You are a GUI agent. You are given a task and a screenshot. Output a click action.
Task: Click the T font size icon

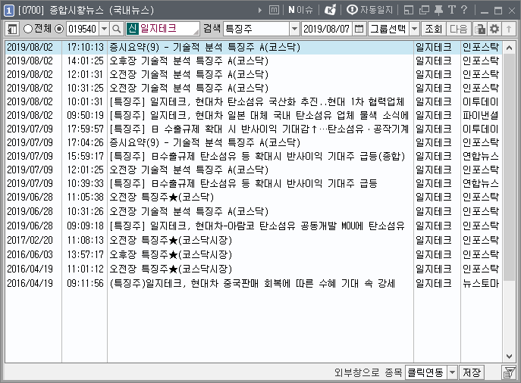click(451, 11)
